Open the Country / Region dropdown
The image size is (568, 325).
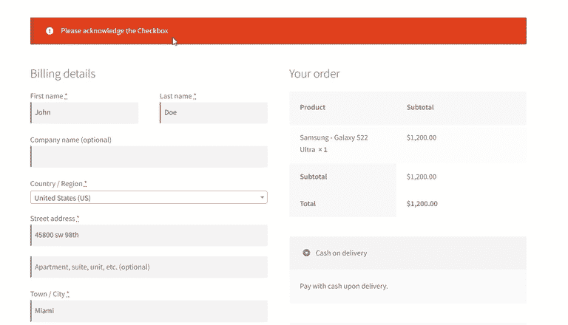click(x=149, y=198)
